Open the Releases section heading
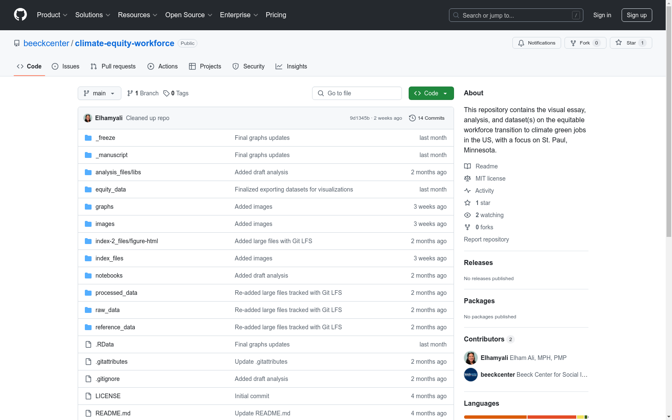 (x=478, y=262)
